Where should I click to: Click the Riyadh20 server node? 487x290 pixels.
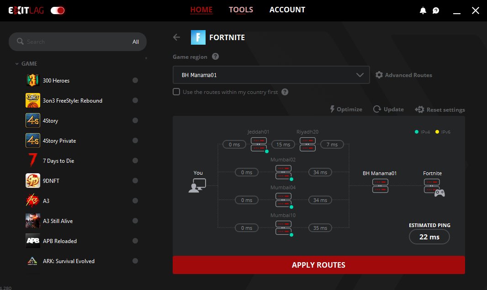[307, 145]
